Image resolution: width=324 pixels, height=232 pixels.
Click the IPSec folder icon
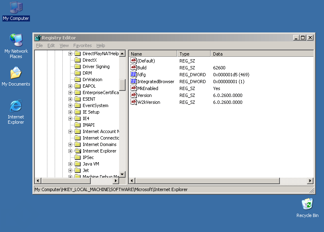77,157
